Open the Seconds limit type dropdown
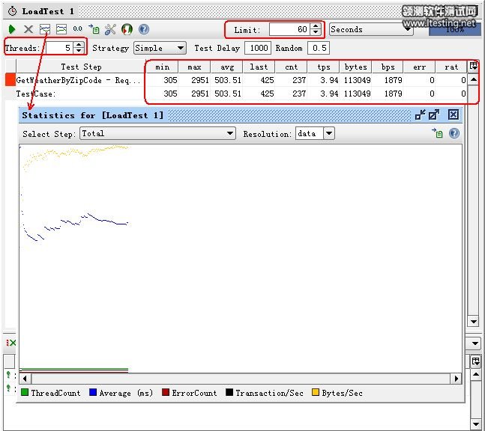 click(371, 29)
